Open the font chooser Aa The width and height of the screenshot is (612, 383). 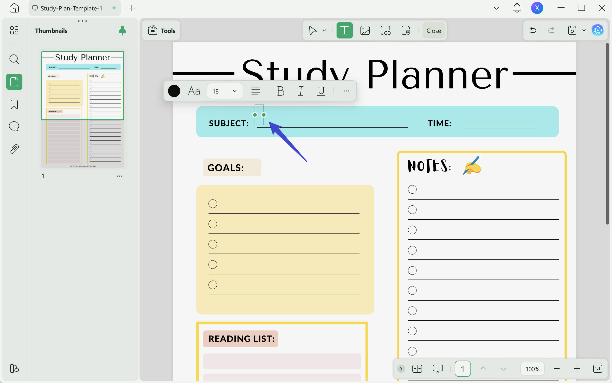[x=194, y=91]
